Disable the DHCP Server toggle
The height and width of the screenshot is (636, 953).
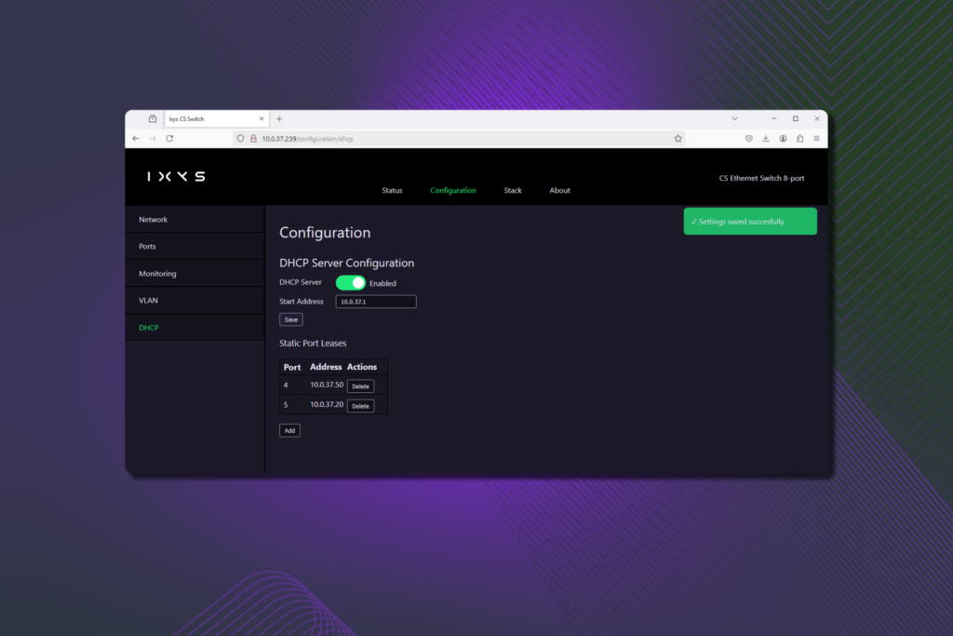(x=351, y=283)
